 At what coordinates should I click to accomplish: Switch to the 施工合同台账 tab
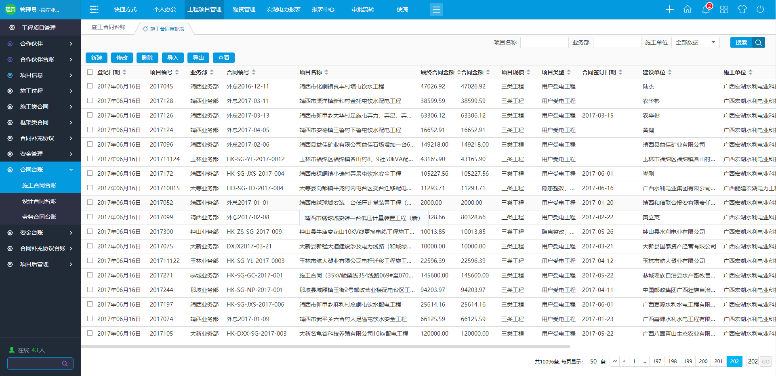tap(109, 27)
